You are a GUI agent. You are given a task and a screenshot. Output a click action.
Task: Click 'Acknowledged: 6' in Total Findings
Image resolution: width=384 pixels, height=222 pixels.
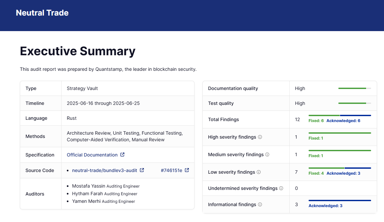[x=343, y=121]
